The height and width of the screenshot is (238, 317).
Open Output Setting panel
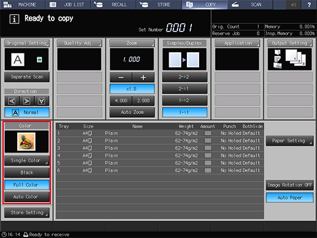[x=289, y=43]
